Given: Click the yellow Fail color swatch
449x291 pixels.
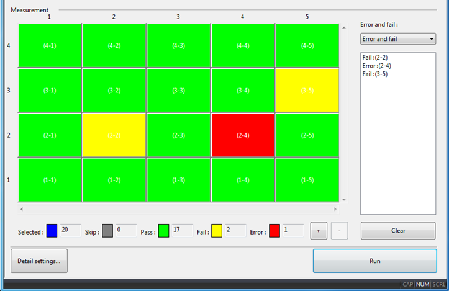Looking at the screenshot, I should click(217, 231).
